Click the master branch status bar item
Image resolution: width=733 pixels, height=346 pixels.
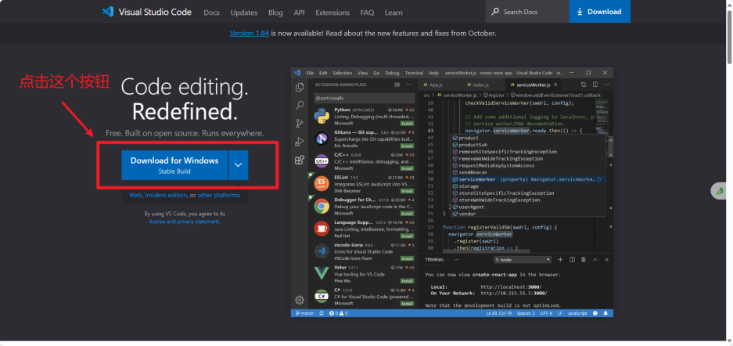coord(304,313)
